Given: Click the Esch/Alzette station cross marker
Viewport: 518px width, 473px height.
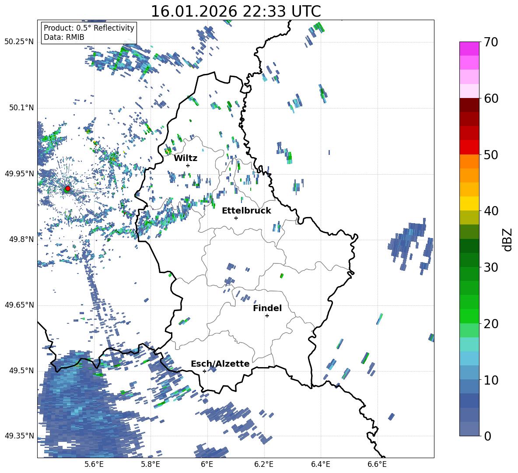Looking at the screenshot, I should point(204,371).
